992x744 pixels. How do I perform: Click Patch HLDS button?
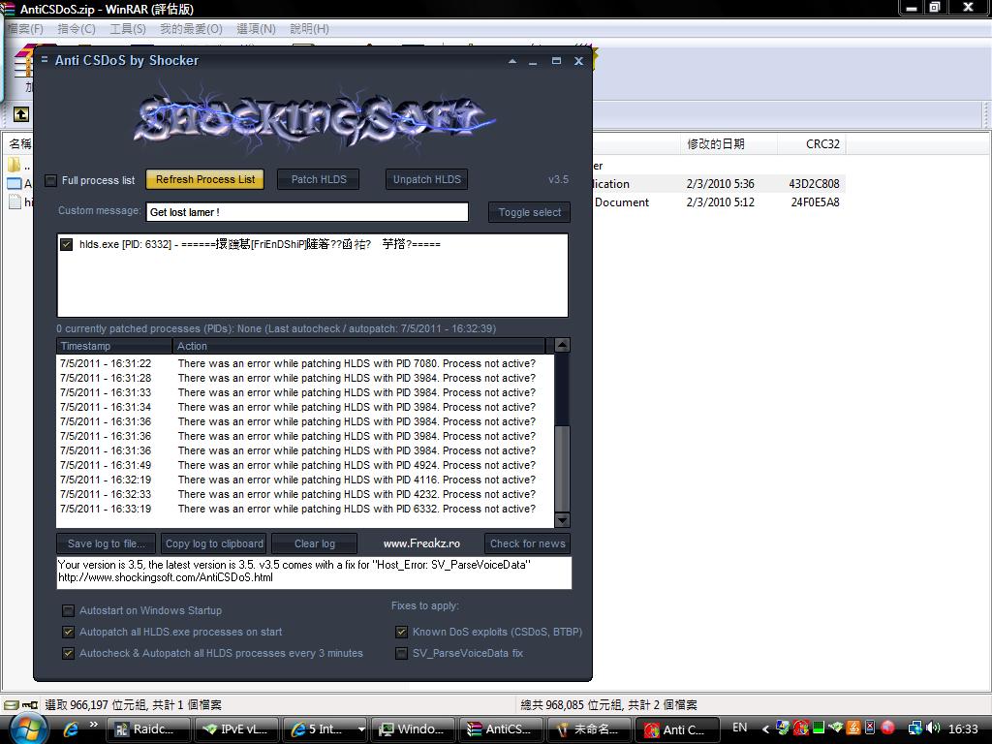[x=318, y=179]
